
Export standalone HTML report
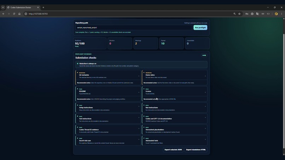[196, 150]
